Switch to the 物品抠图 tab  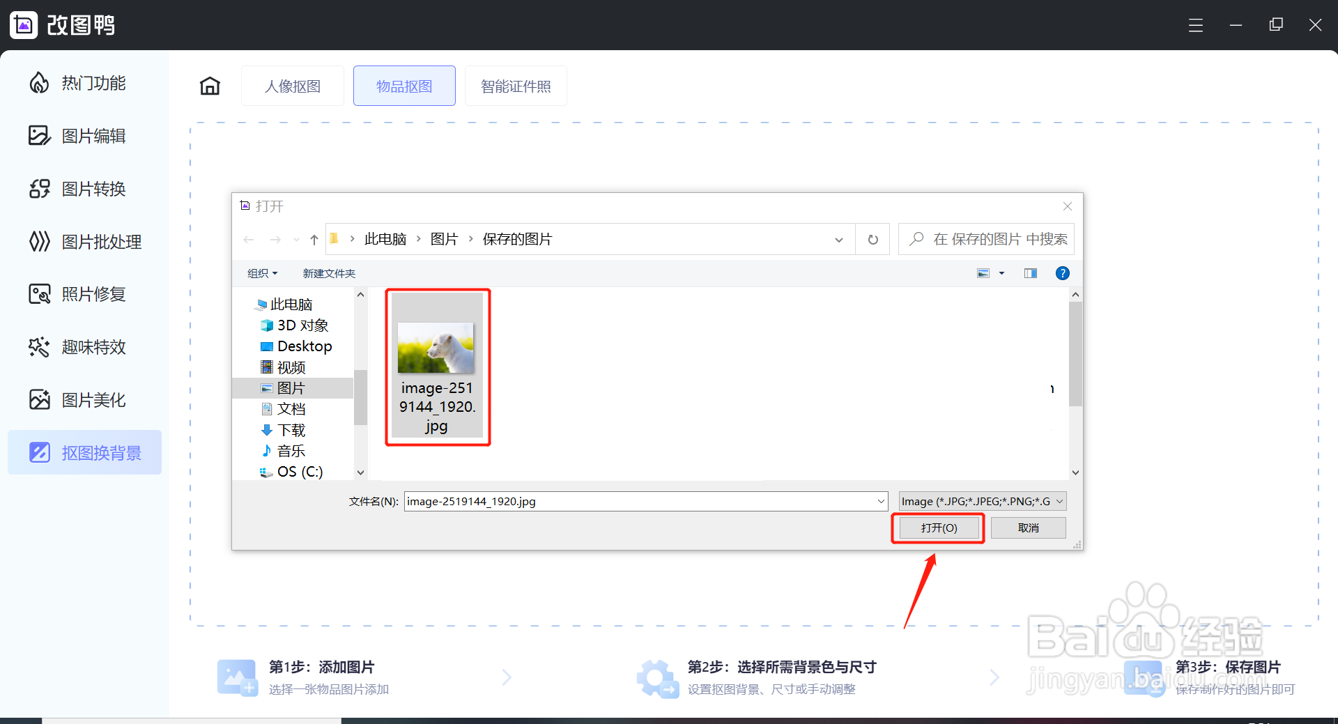pos(404,86)
